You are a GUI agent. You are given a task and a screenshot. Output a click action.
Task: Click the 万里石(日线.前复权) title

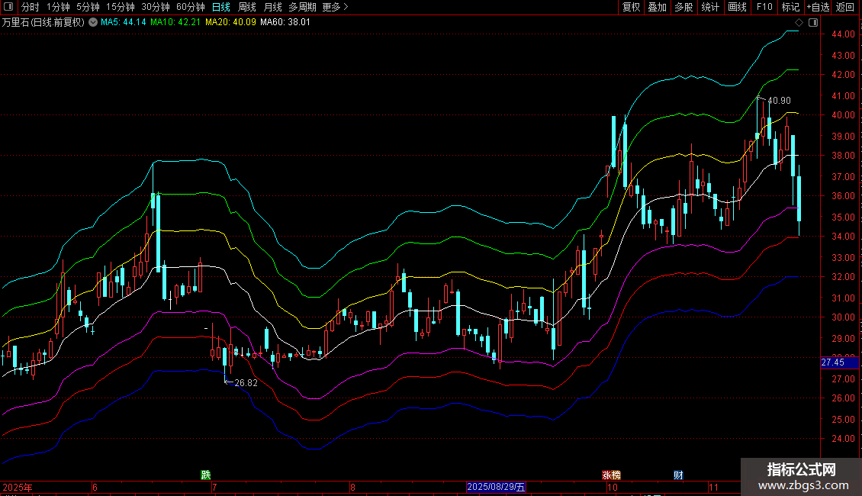43,23
